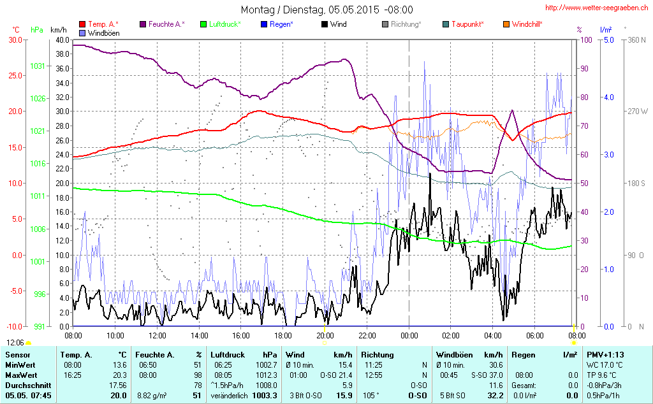Click the chart title with date 05.05.2015
The width and height of the screenshot is (653, 404).
pyautogui.click(x=326, y=10)
